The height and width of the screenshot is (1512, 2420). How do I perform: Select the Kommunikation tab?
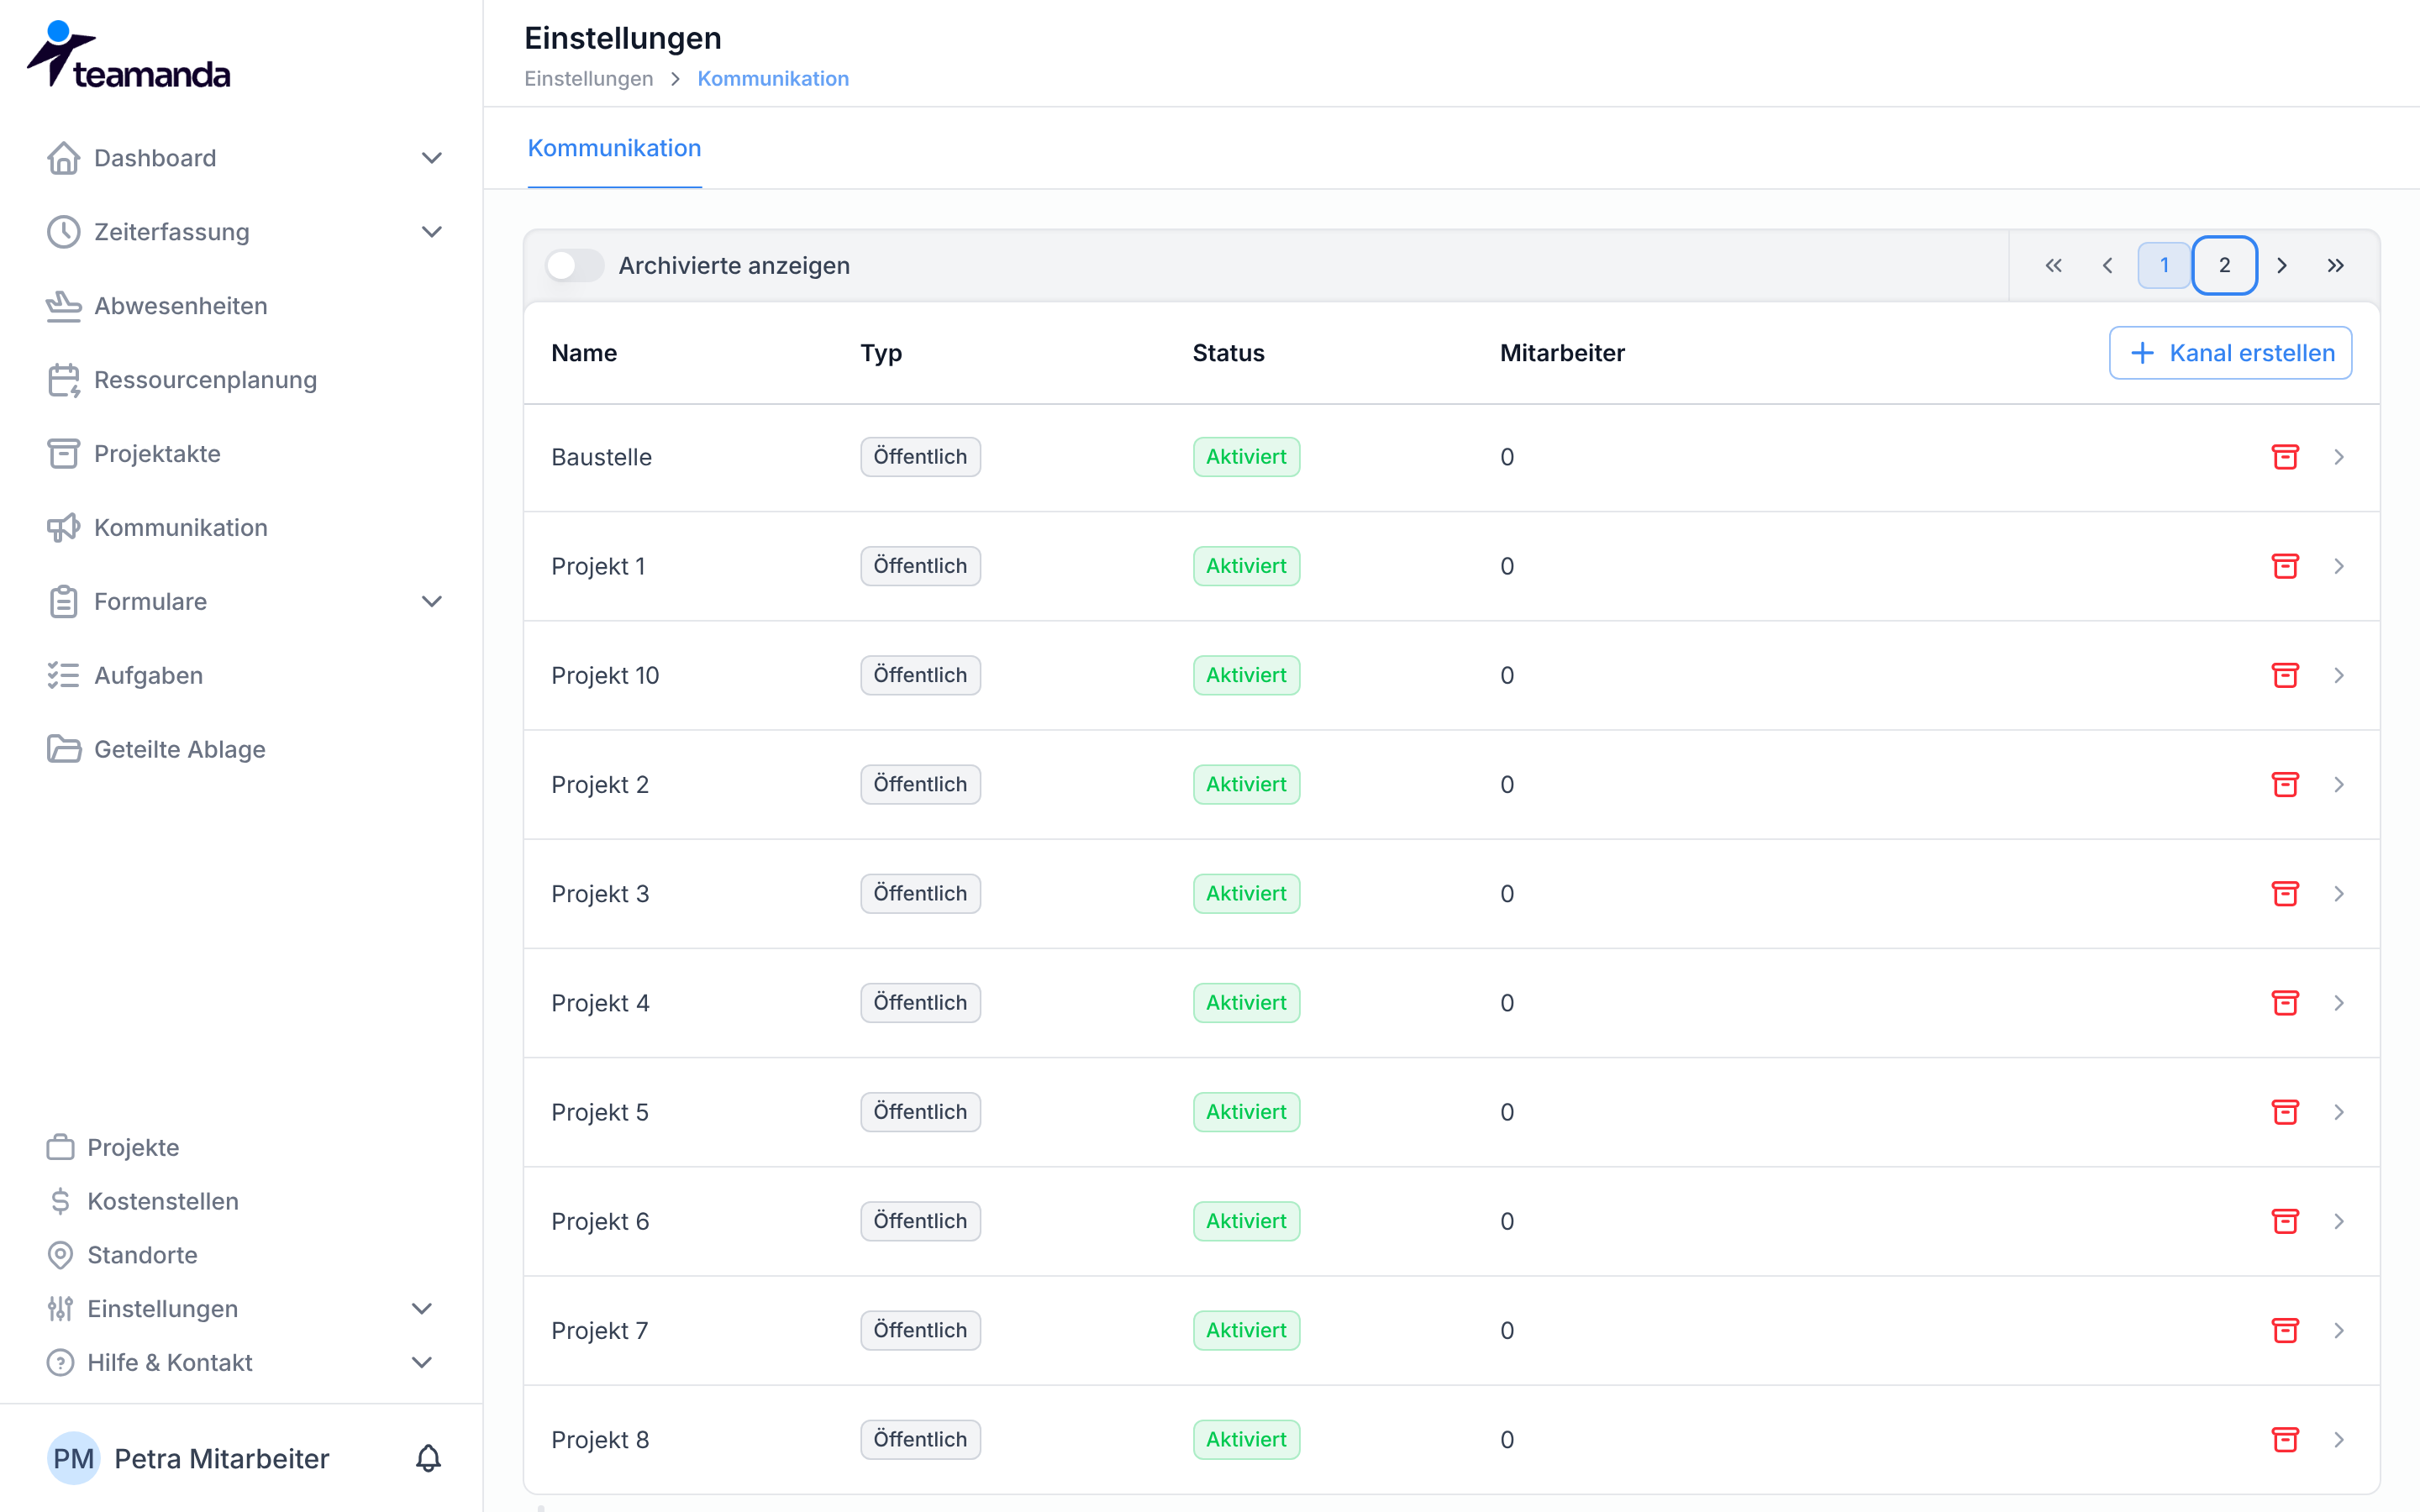tap(614, 148)
